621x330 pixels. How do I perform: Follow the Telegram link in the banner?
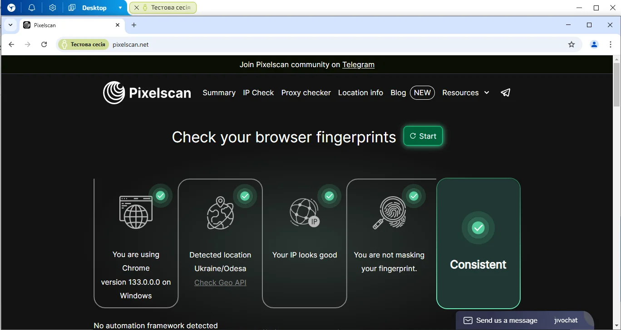pyautogui.click(x=358, y=64)
